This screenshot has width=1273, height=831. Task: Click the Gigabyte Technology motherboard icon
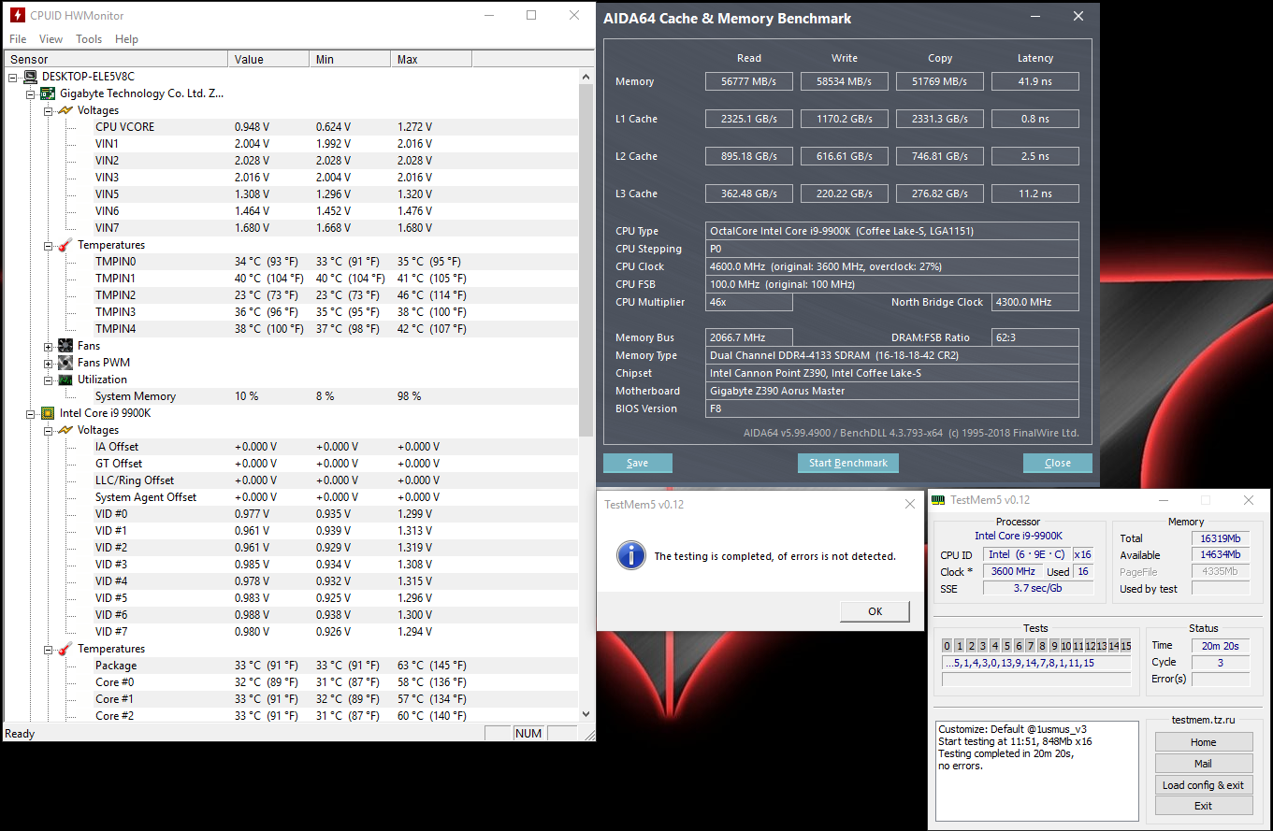pyautogui.click(x=48, y=93)
